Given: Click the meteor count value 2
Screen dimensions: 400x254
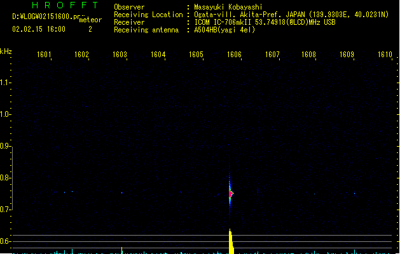Looking at the screenshot, I should (90, 29).
